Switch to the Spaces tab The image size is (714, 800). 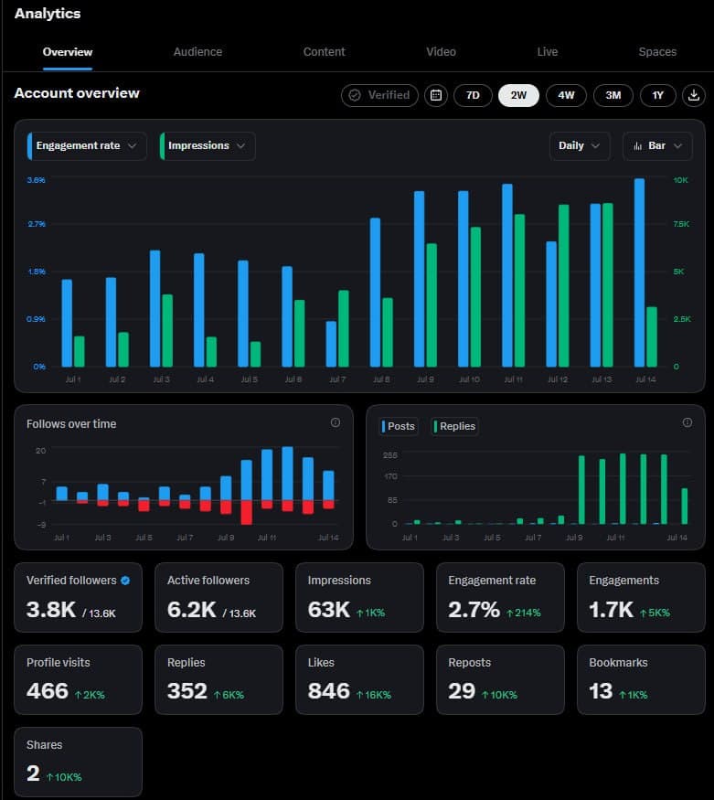(657, 52)
